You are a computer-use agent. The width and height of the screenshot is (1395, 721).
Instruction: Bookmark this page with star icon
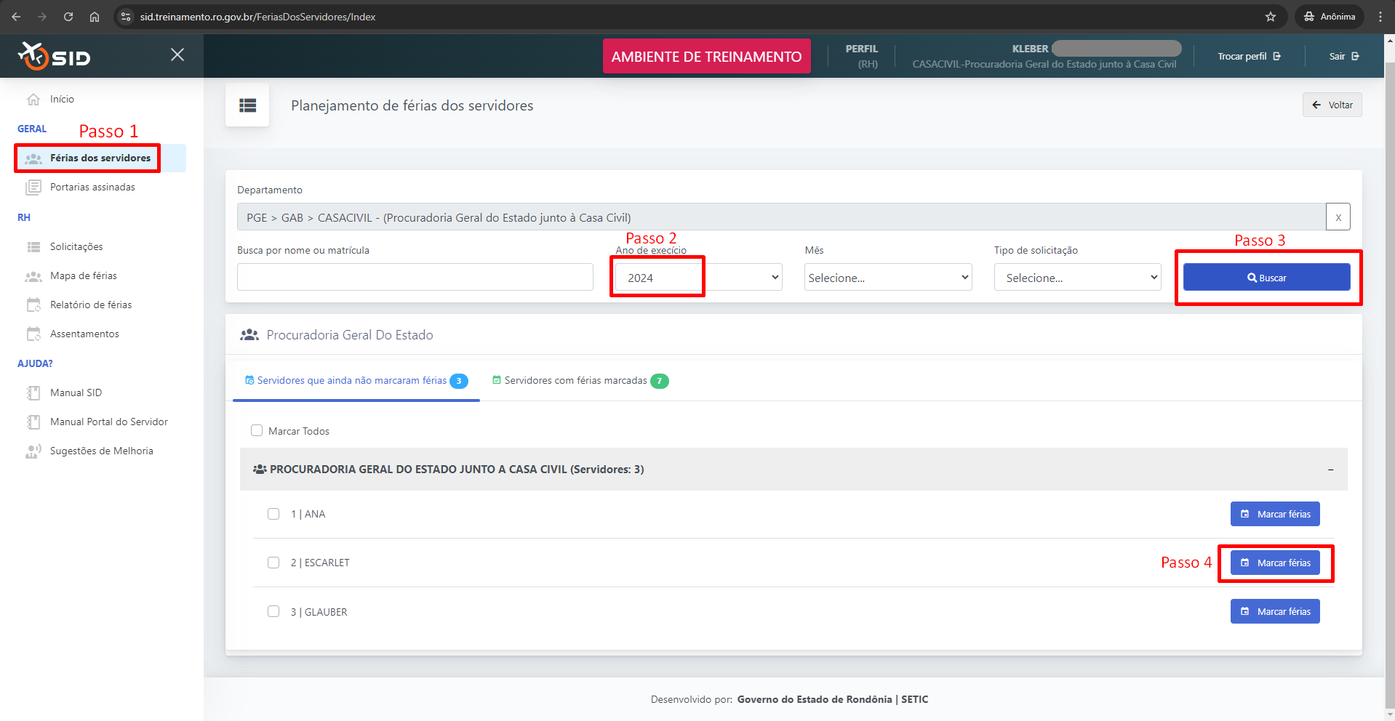[x=1270, y=17]
